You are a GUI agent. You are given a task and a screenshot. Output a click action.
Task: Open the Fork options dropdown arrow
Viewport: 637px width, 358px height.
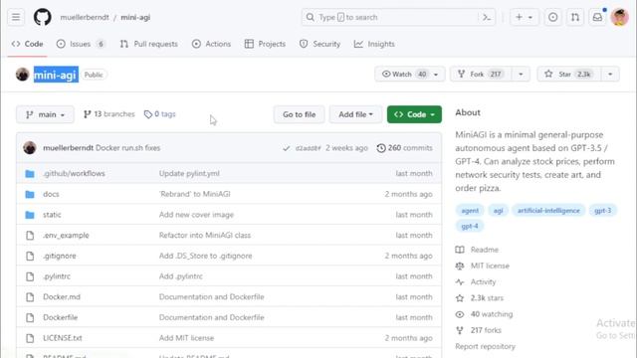521,75
